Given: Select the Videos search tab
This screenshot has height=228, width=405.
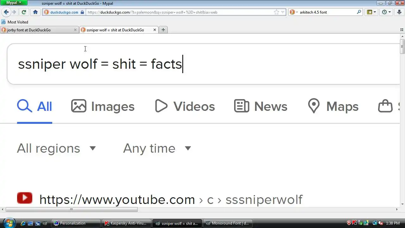Looking at the screenshot, I should coord(185,106).
